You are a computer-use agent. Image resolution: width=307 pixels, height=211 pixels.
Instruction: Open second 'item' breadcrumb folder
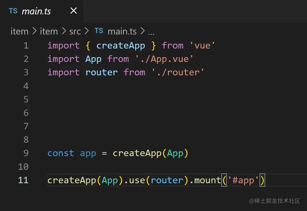click(49, 31)
